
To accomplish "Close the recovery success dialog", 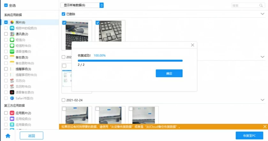I will tap(192, 45).
